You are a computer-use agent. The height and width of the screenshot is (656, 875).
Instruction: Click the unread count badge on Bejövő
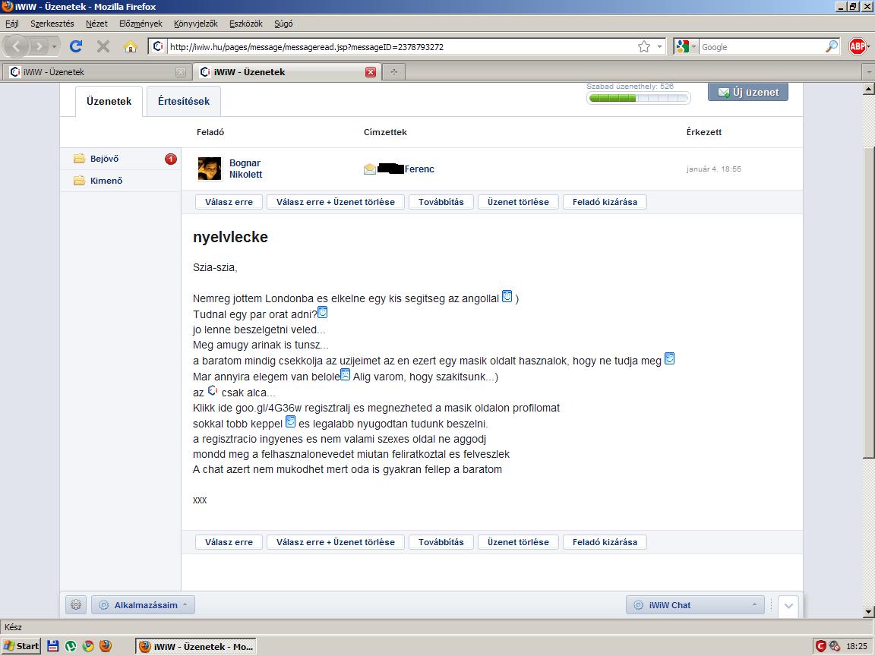click(x=171, y=159)
